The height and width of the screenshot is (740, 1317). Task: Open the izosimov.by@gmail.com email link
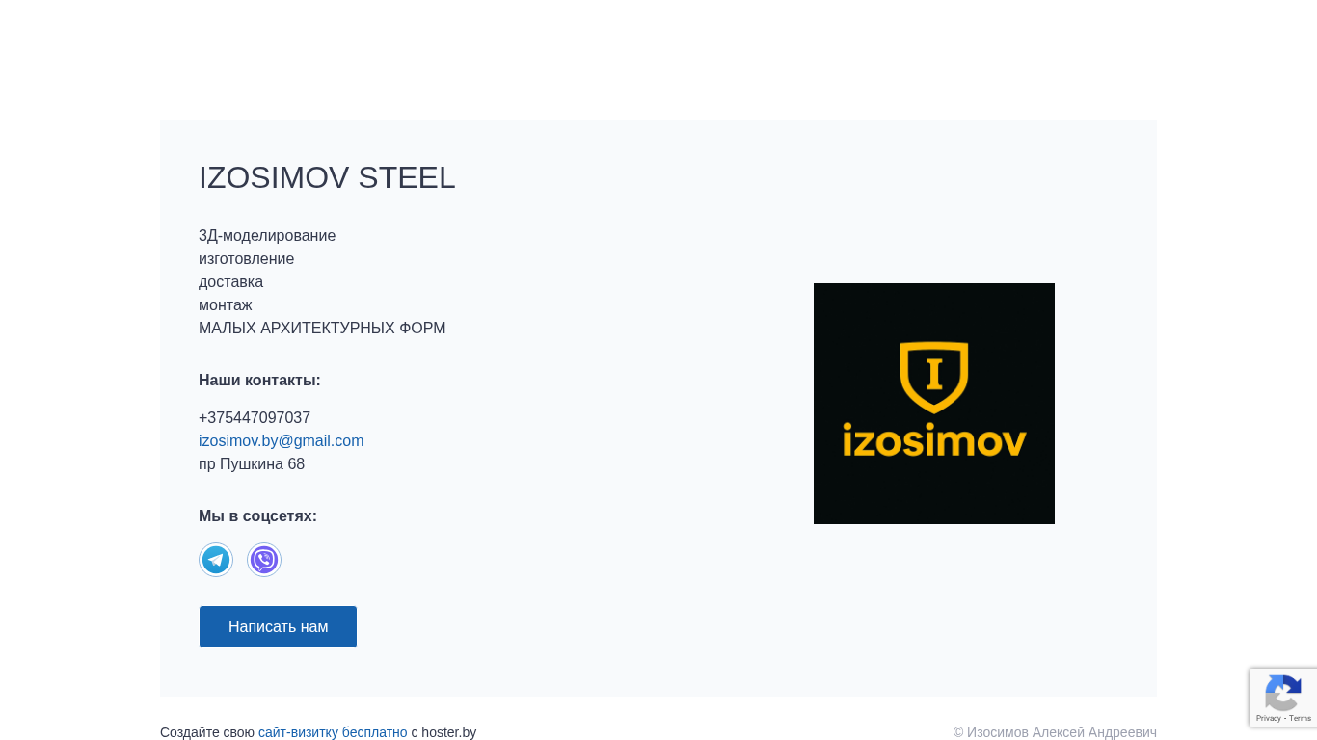(x=281, y=441)
